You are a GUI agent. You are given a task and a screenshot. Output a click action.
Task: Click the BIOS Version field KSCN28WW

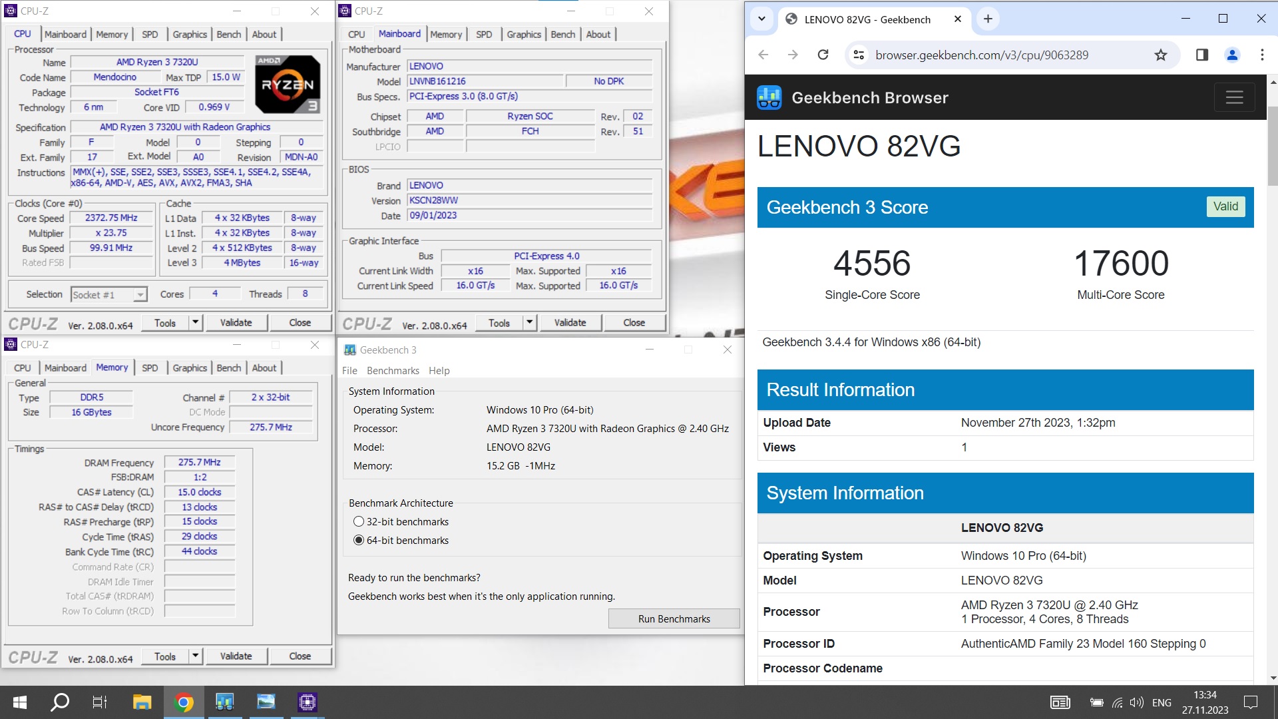(x=529, y=200)
